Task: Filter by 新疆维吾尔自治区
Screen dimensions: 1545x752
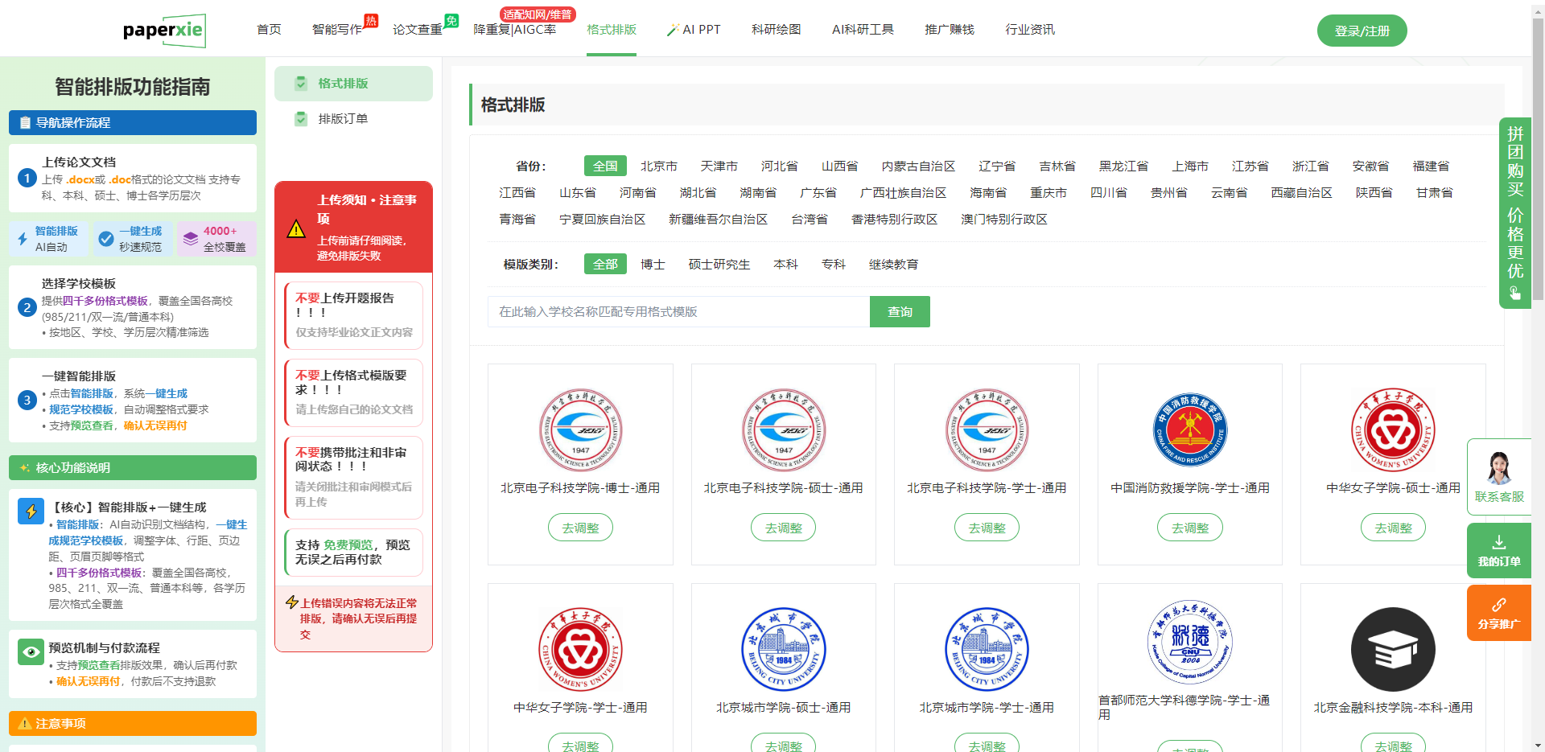Action: (x=718, y=220)
